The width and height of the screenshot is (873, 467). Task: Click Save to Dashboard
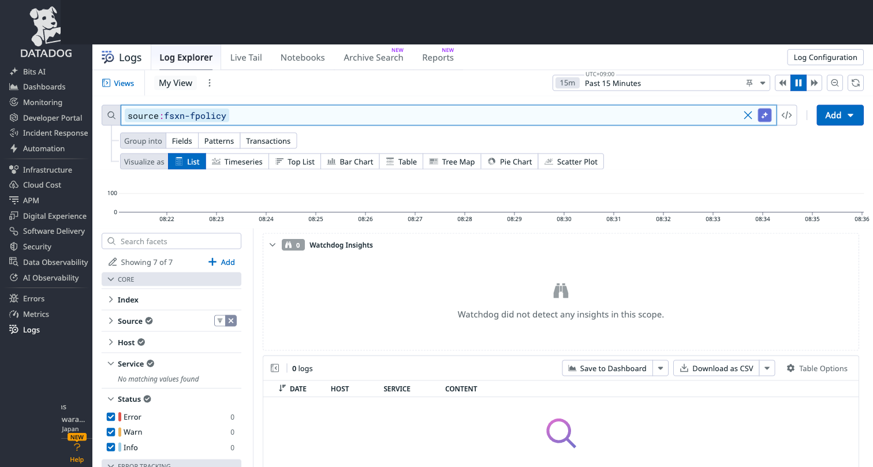point(607,368)
